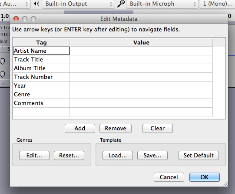This screenshot has width=235, height=194.
Task: Load a metadata template
Action: (118, 156)
